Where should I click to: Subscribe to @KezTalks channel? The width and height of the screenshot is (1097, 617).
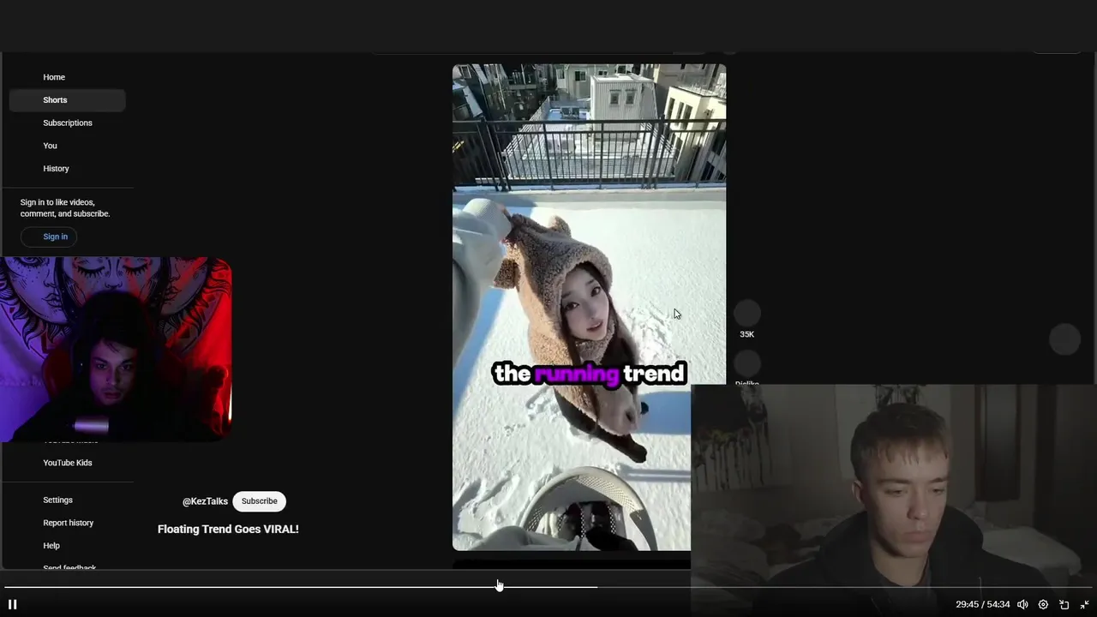(259, 501)
